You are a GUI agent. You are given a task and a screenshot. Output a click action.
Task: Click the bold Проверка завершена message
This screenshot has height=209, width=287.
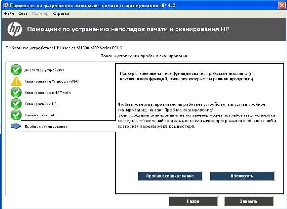click(x=187, y=76)
